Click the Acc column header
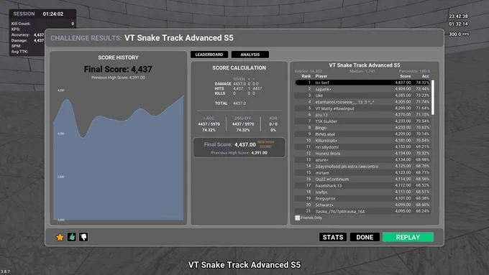 [x=426, y=76]
